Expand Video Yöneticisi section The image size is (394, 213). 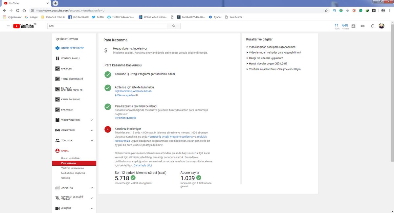[92, 120]
